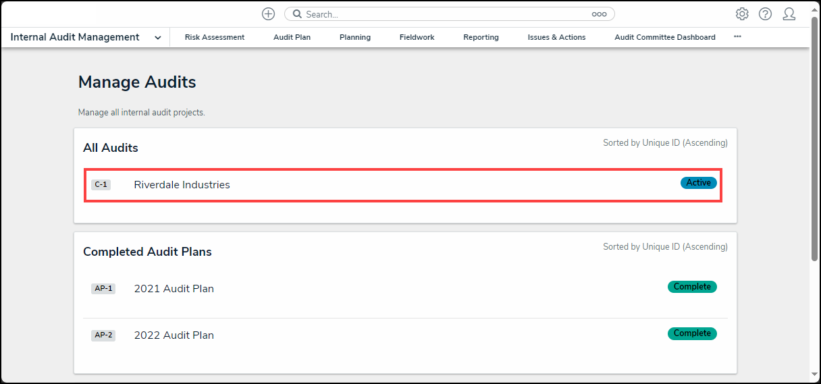Click the plus create new icon

[x=269, y=14]
